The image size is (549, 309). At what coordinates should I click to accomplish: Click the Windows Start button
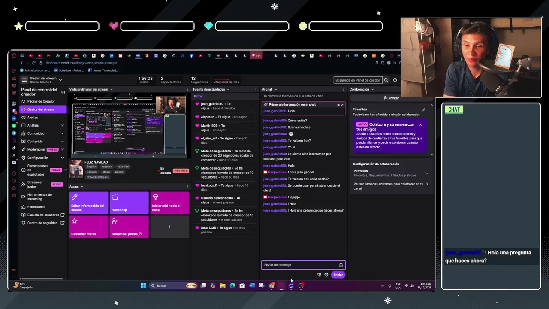(x=143, y=286)
